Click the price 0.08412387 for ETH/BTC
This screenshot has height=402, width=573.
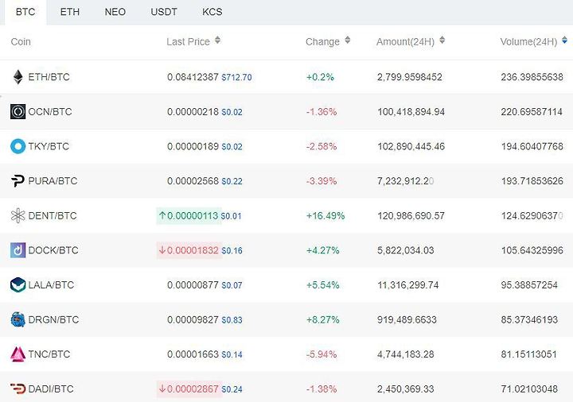193,77
